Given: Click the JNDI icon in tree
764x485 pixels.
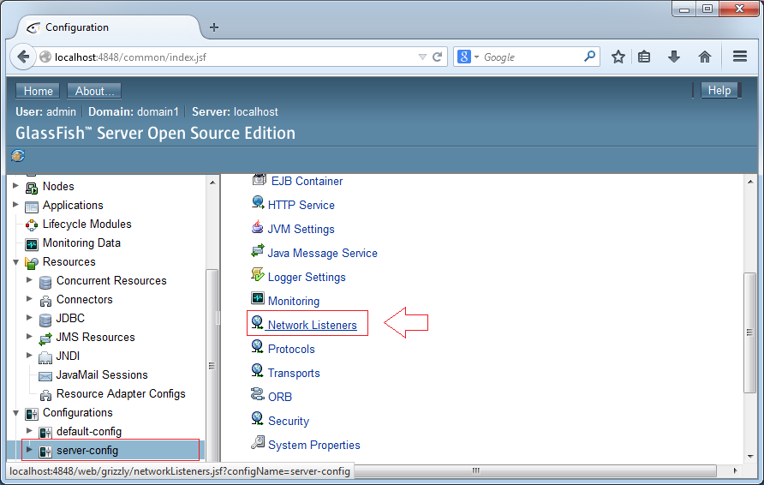Looking at the screenshot, I should point(45,357).
